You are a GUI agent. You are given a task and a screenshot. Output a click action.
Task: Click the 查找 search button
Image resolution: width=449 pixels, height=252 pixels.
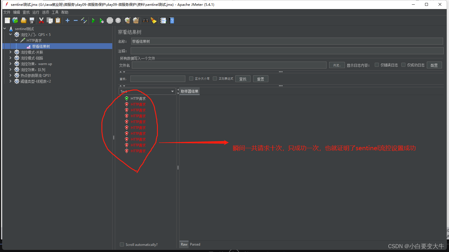(x=243, y=79)
